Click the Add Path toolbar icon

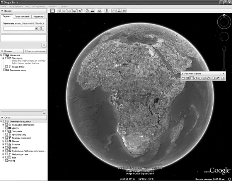(70, 11)
